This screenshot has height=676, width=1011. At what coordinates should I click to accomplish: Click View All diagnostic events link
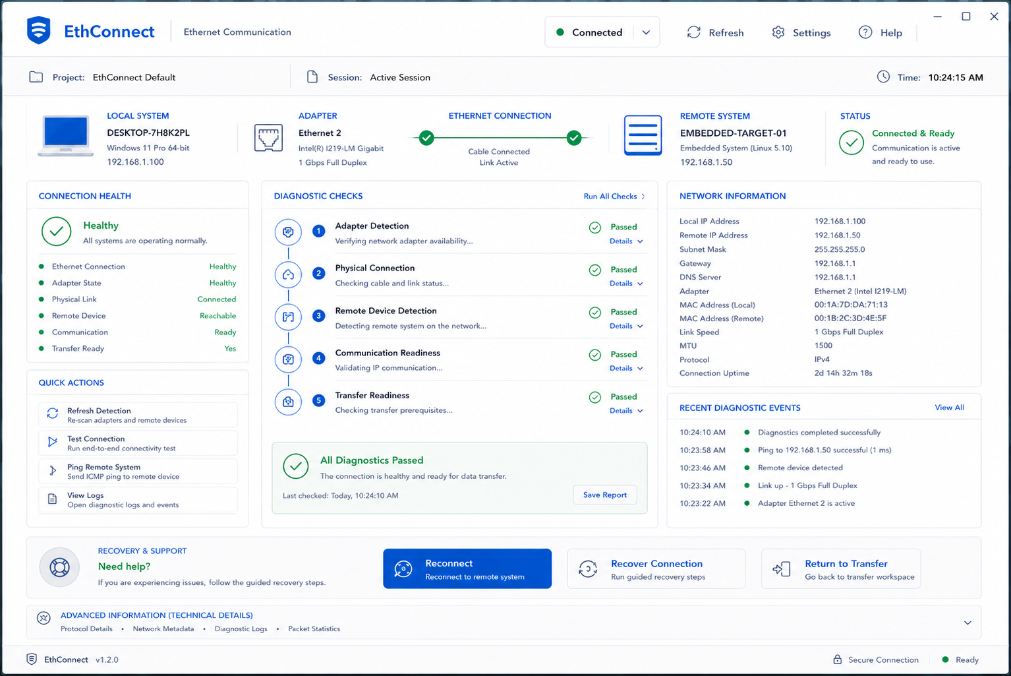click(949, 408)
